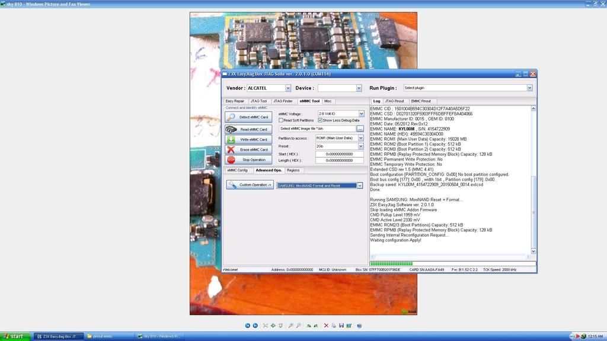Click Best Fit icon in Picture Viewer
607x341 pixels.
click(266, 326)
